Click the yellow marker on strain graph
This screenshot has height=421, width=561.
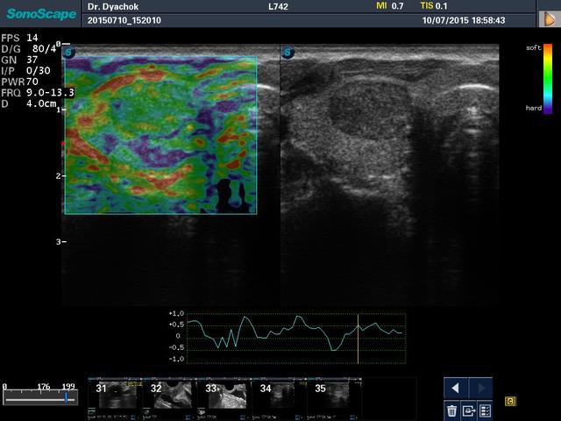pos(358,338)
